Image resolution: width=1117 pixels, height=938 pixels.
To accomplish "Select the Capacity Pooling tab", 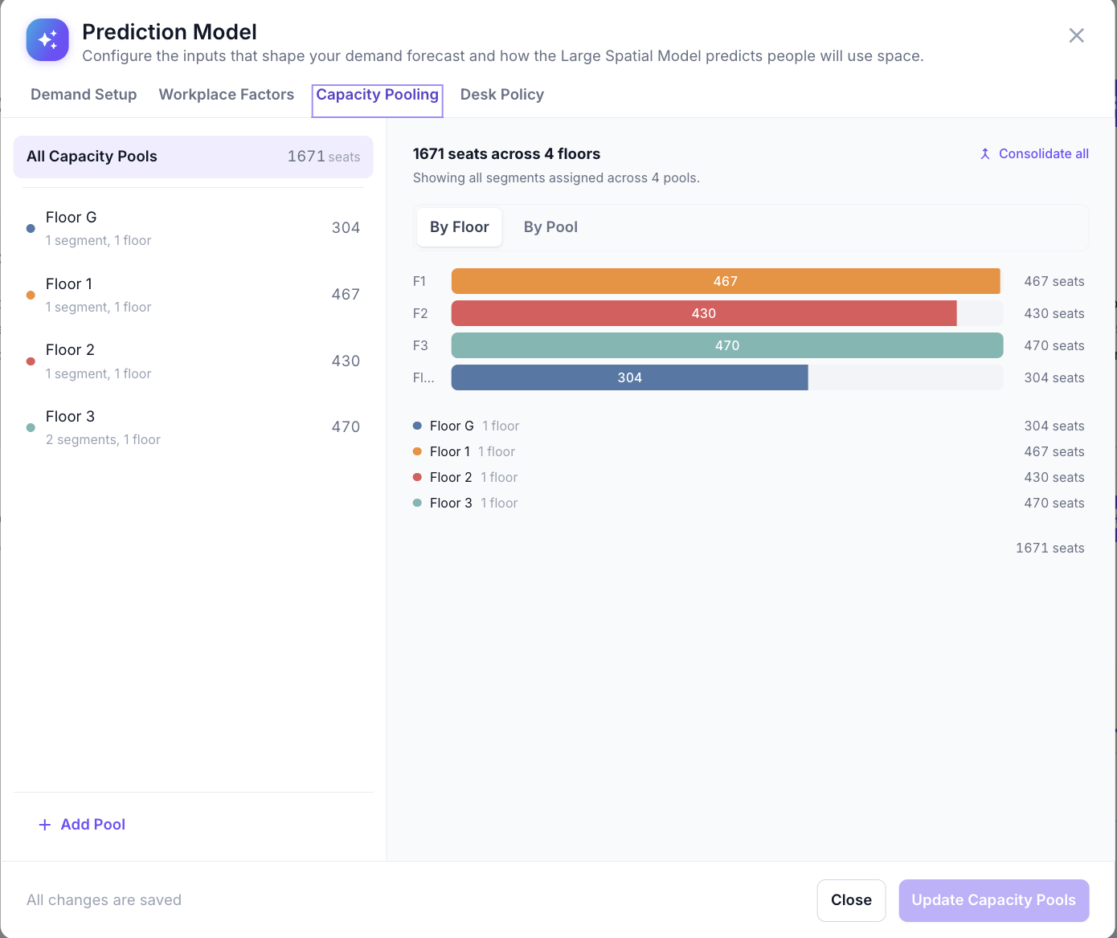I will click(378, 95).
